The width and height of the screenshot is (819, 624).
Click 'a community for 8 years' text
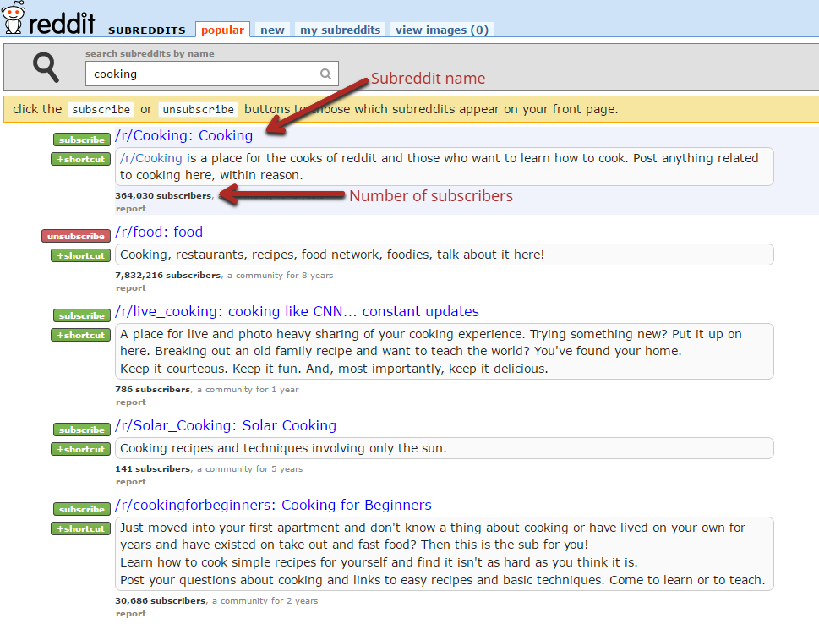(280, 276)
